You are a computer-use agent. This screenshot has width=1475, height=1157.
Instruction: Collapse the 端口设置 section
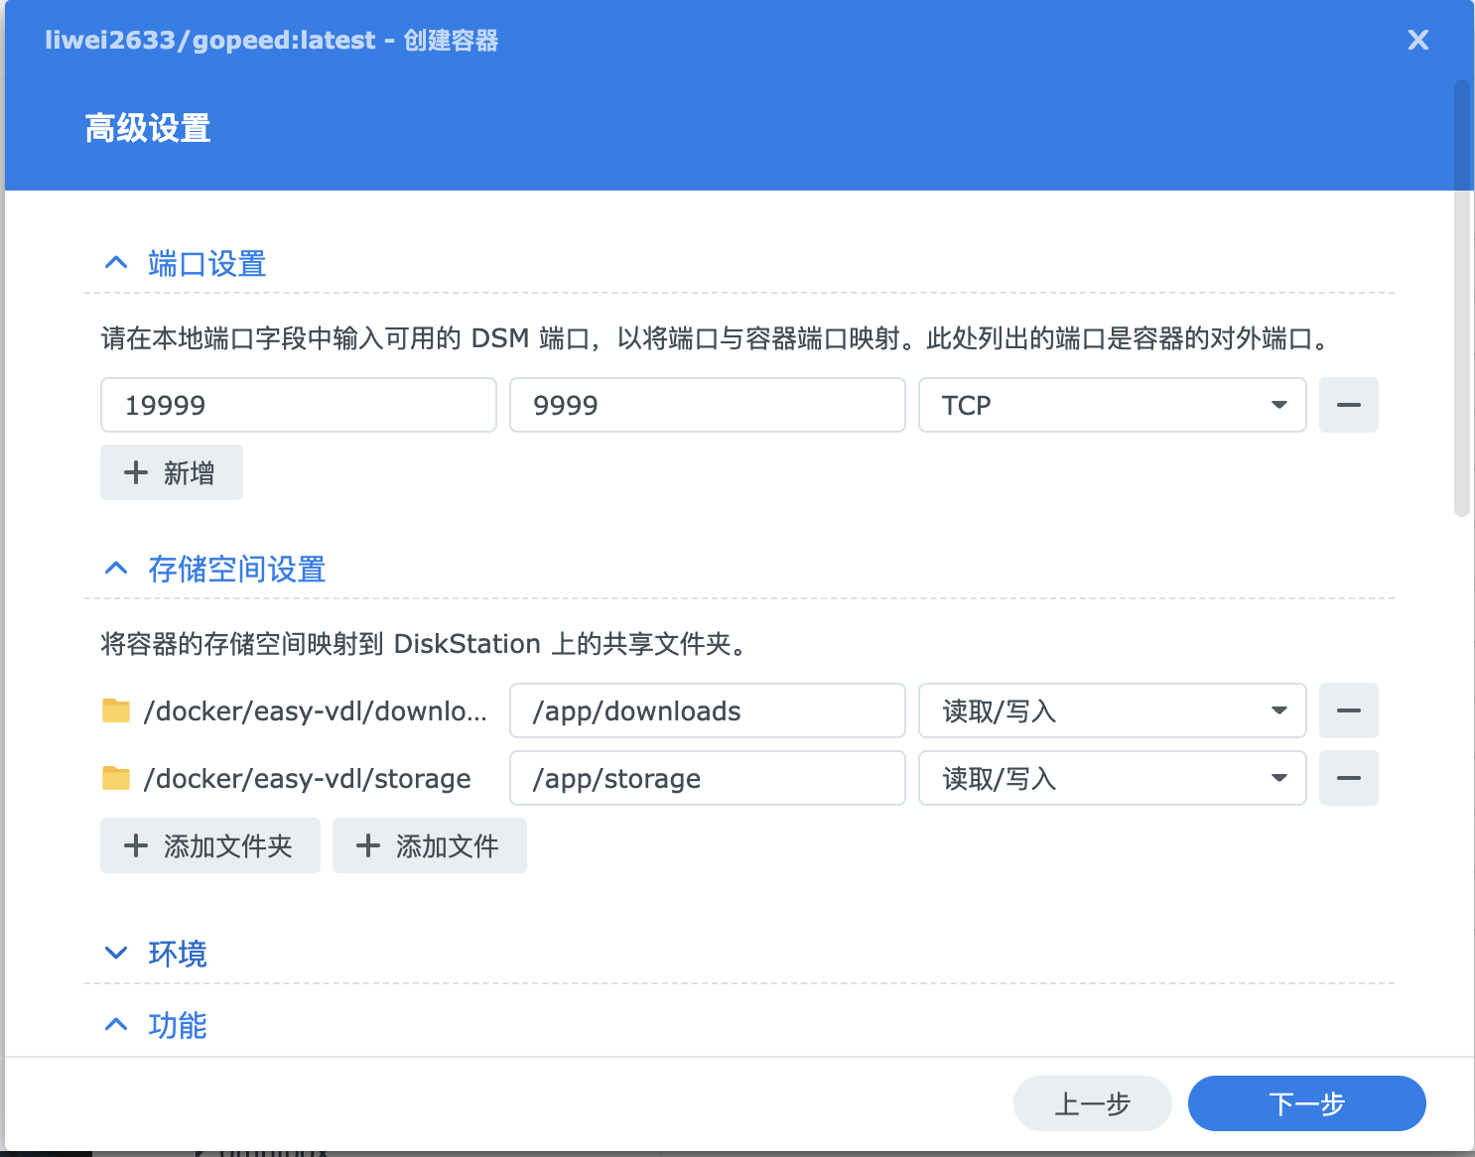(x=116, y=264)
